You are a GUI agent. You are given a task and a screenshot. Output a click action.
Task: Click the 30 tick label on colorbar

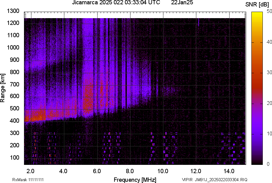click(269, 73)
